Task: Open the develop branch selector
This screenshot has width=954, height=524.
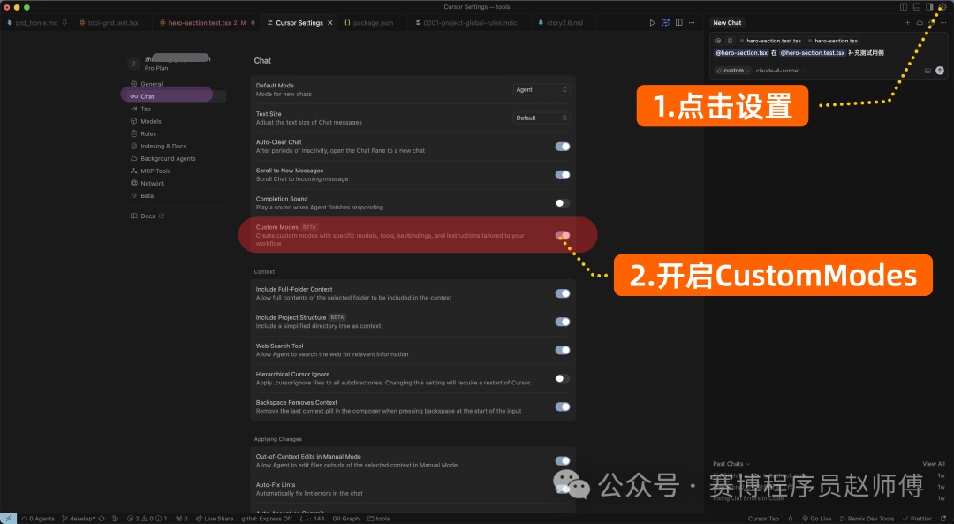Action: tap(79, 519)
